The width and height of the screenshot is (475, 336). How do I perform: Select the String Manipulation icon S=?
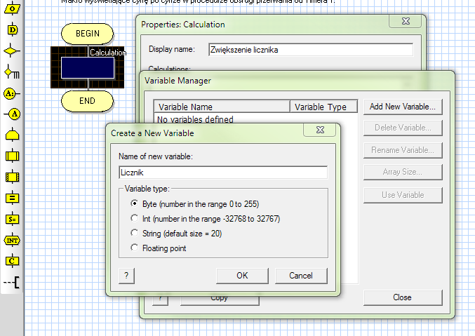[12, 219]
